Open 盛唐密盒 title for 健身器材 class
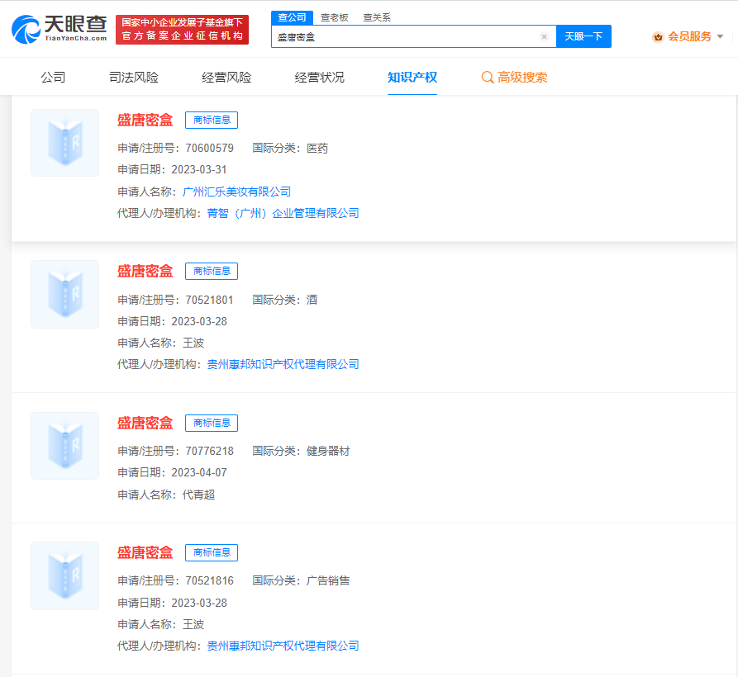 pos(145,423)
